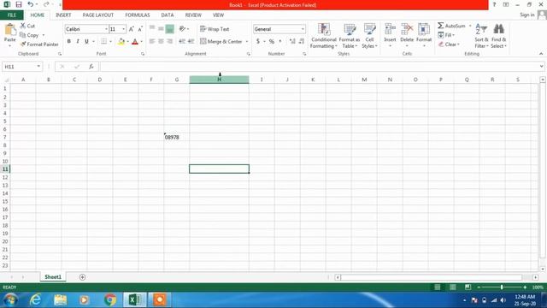Switch to the VIEW tab
This screenshot has height=308, width=547.
(x=219, y=15)
